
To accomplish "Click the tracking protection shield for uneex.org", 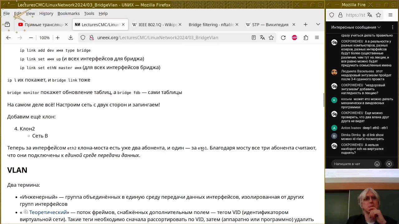I will 83,38.
